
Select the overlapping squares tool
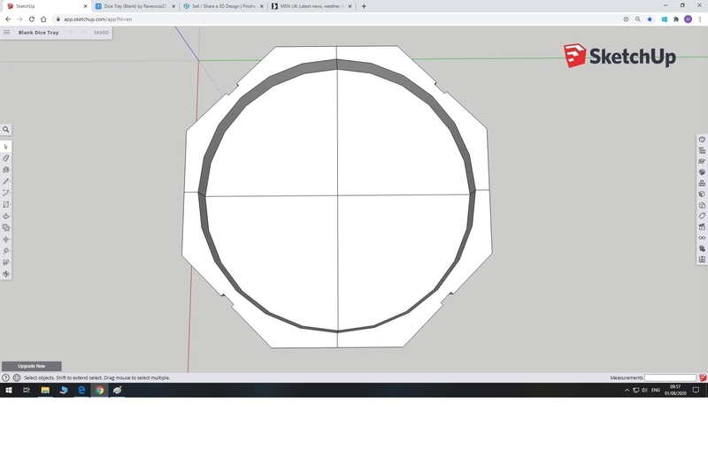point(6,228)
